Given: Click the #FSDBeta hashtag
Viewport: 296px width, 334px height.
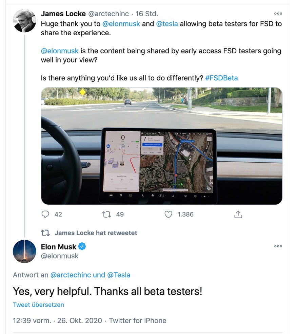Looking at the screenshot, I should (x=221, y=78).
